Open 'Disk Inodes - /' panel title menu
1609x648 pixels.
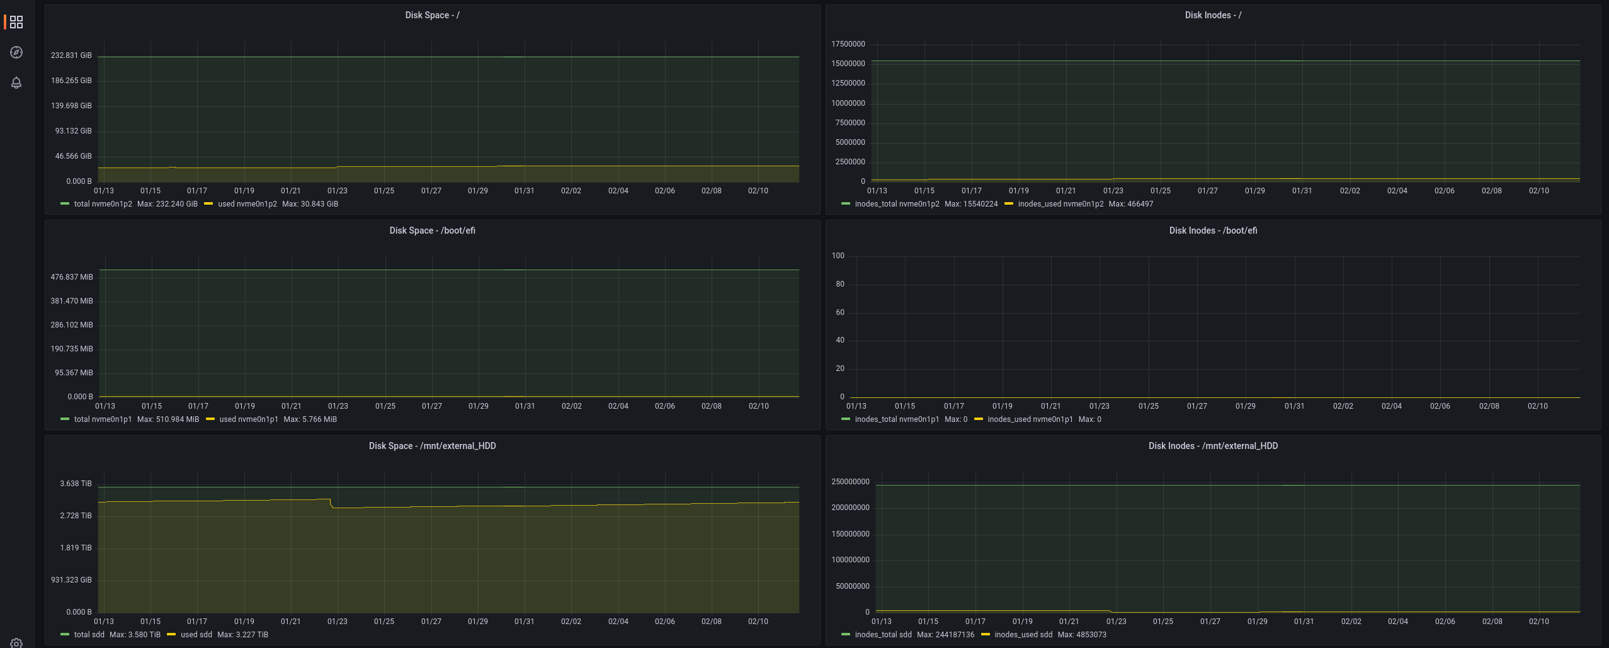(1213, 15)
